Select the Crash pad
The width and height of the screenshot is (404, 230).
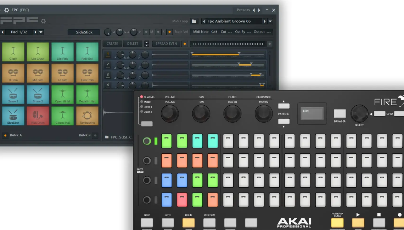[13, 52]
